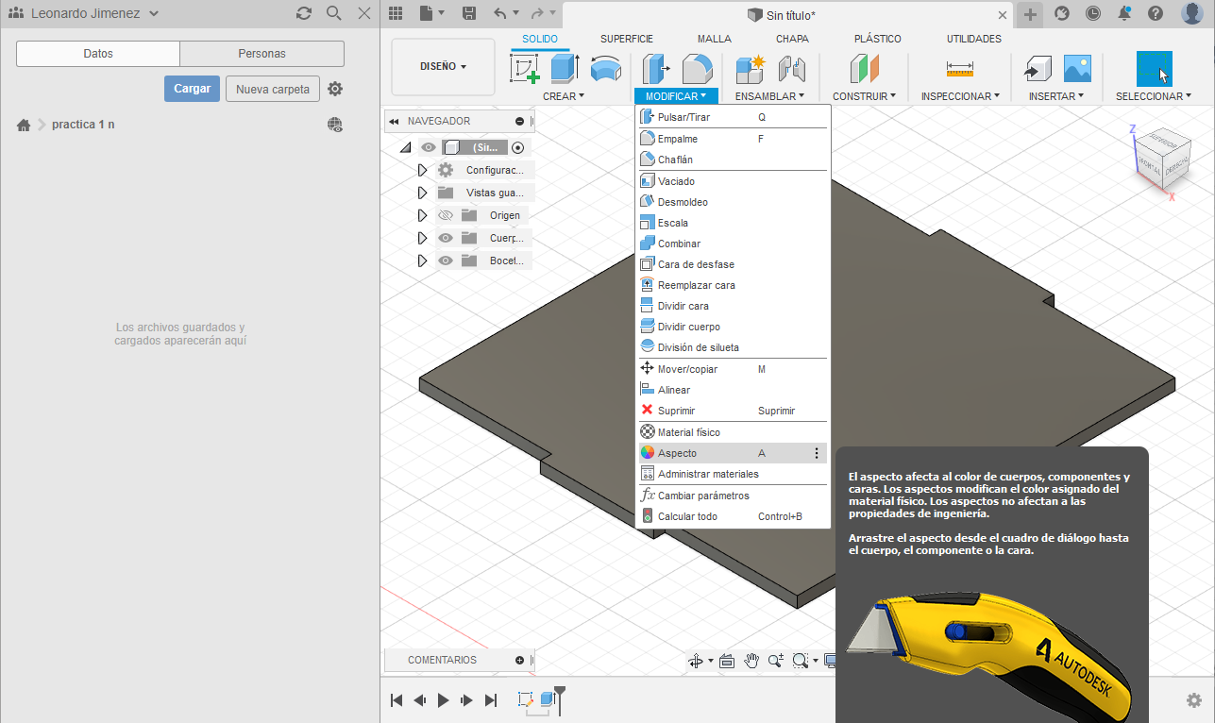Image resolution: width=1215 pixels, height=723 pixels.
Task: Click the Measure icon under Inspeccionar
Action: (959, 68)
